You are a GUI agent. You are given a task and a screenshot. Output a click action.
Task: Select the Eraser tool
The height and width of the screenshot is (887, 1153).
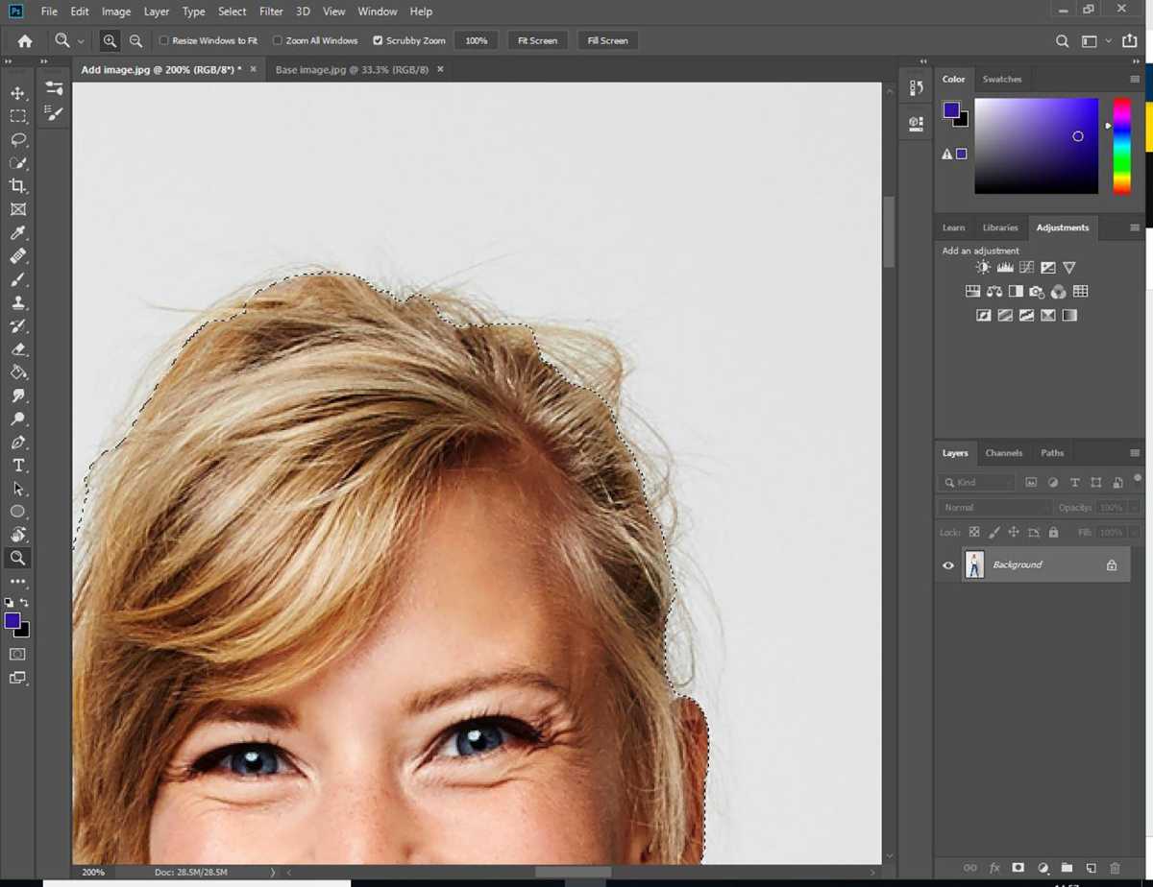[17, 349]
